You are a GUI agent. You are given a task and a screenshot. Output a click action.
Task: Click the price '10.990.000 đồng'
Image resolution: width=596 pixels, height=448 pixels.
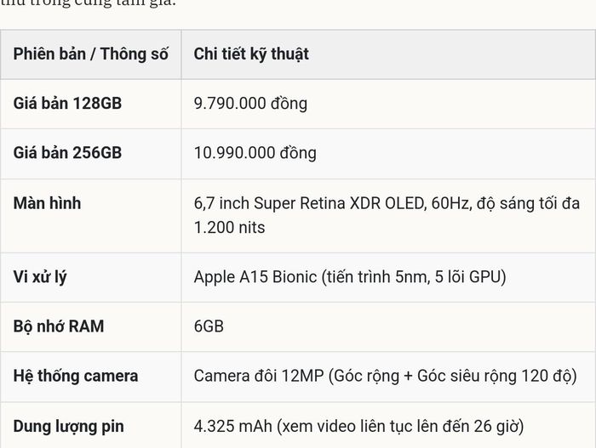pos(255,153)
